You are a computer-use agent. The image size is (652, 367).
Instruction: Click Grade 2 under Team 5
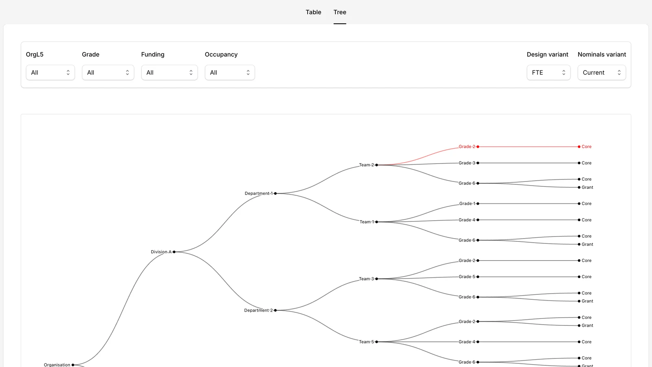click(x=478, y=322)
